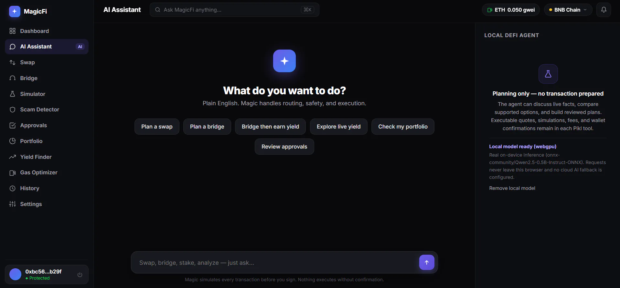Click Review approvals suggestion
This screenshot has height=288, width=620.
click(x=284, y=147)
